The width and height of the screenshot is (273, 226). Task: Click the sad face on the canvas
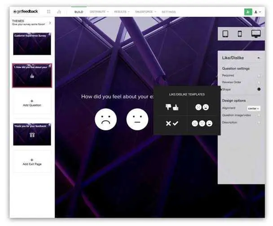click(106, 119)
